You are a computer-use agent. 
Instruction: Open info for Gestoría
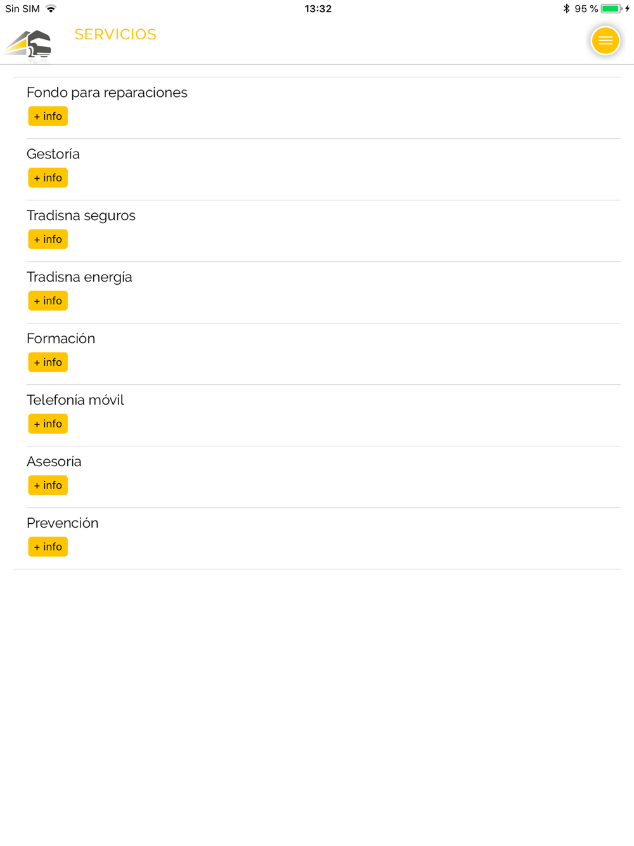(48, 178)
